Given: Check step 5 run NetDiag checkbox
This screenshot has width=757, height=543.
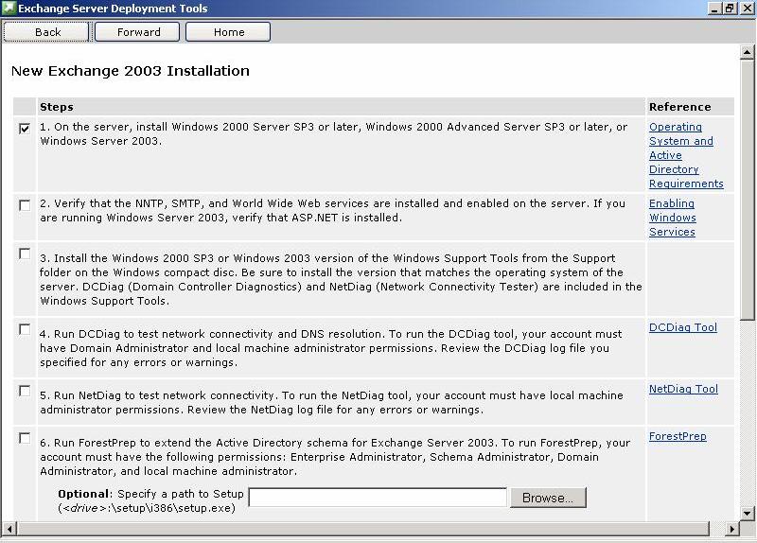Looking at the screenshot, I should pyautogui.click(x=25, y=391).
